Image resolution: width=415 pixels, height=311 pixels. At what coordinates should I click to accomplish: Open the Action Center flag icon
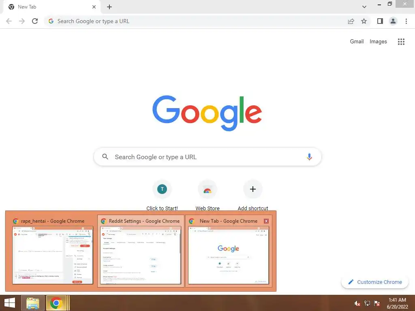pos(377,303)
